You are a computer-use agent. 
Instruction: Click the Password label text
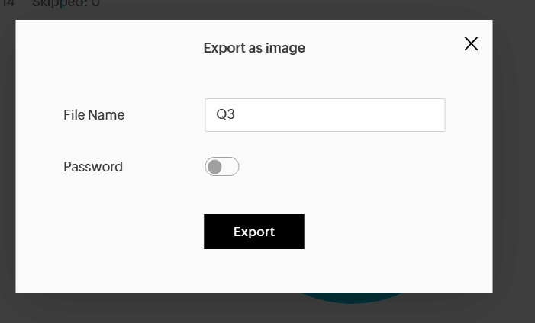point(93,167)
